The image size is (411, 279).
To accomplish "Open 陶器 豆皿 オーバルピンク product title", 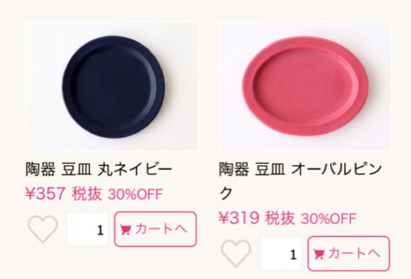I will click(x=301, y=181).
